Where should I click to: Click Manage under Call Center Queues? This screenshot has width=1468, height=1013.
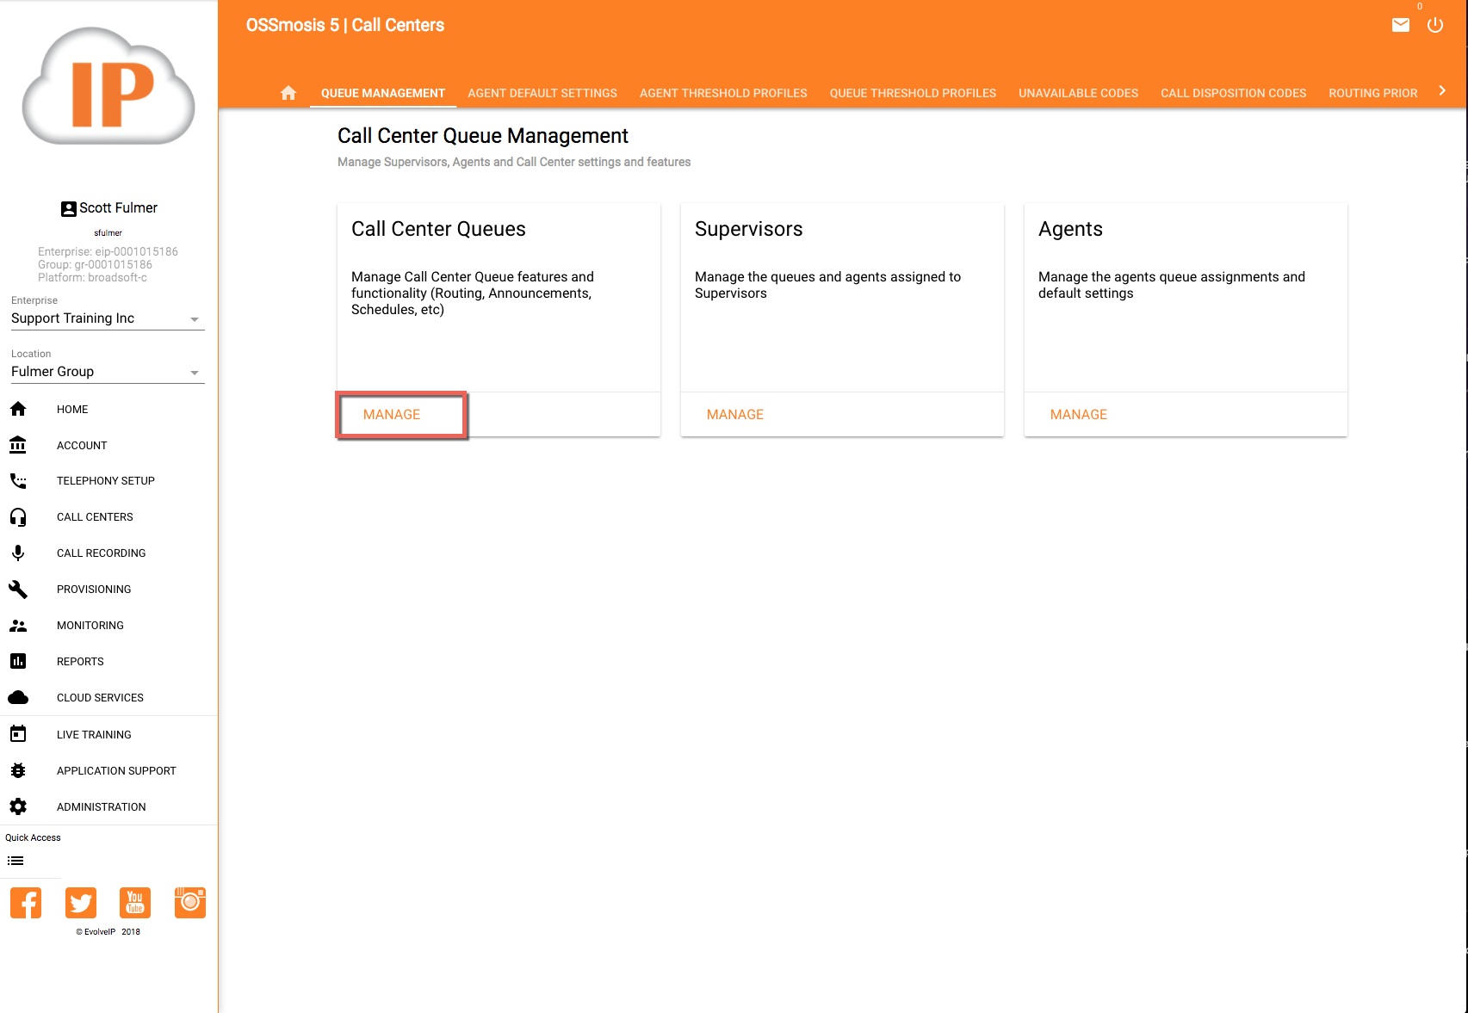[x=392, y=415]
